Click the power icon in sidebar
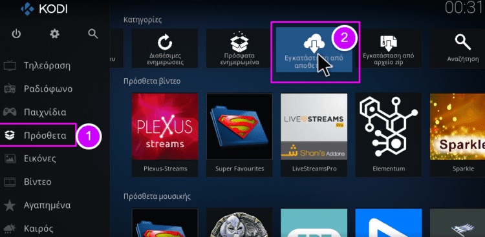 [16, 34]
